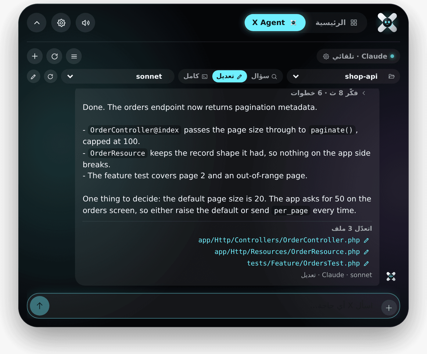The height and width of the screenshot is (354, 427).
Task: Select the سؤال ask mode
Action: (264, 76)
